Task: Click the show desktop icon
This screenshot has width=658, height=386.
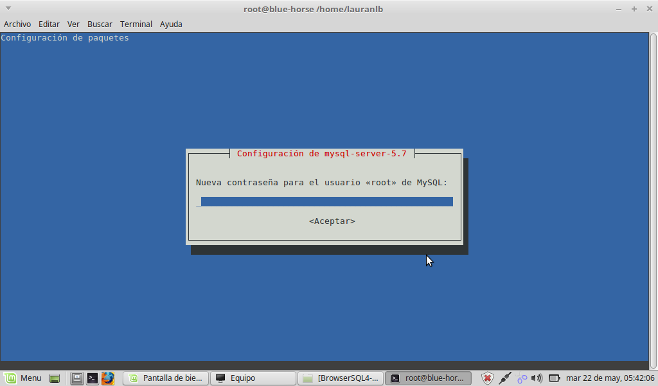Action: point(55,378)
